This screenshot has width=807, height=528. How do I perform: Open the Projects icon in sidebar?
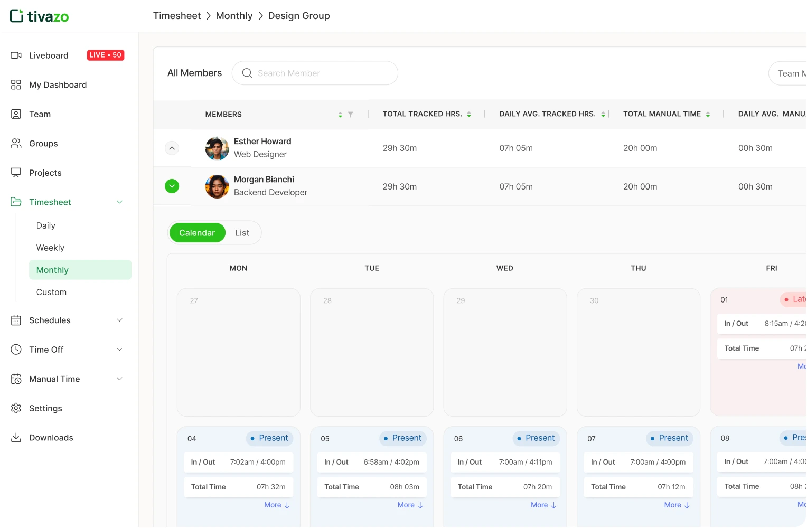point(16,173)
